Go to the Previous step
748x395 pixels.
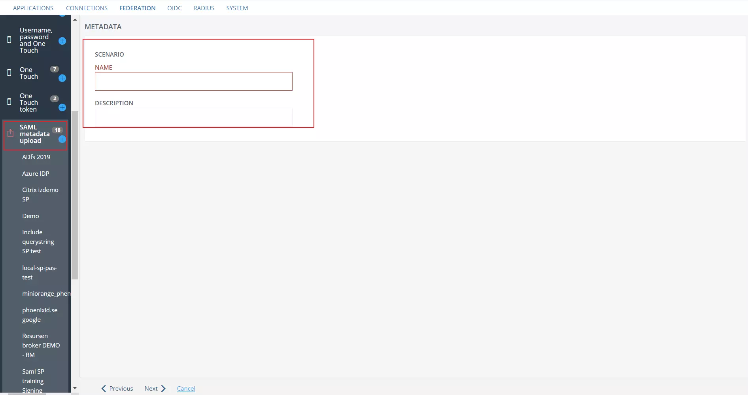117,389
